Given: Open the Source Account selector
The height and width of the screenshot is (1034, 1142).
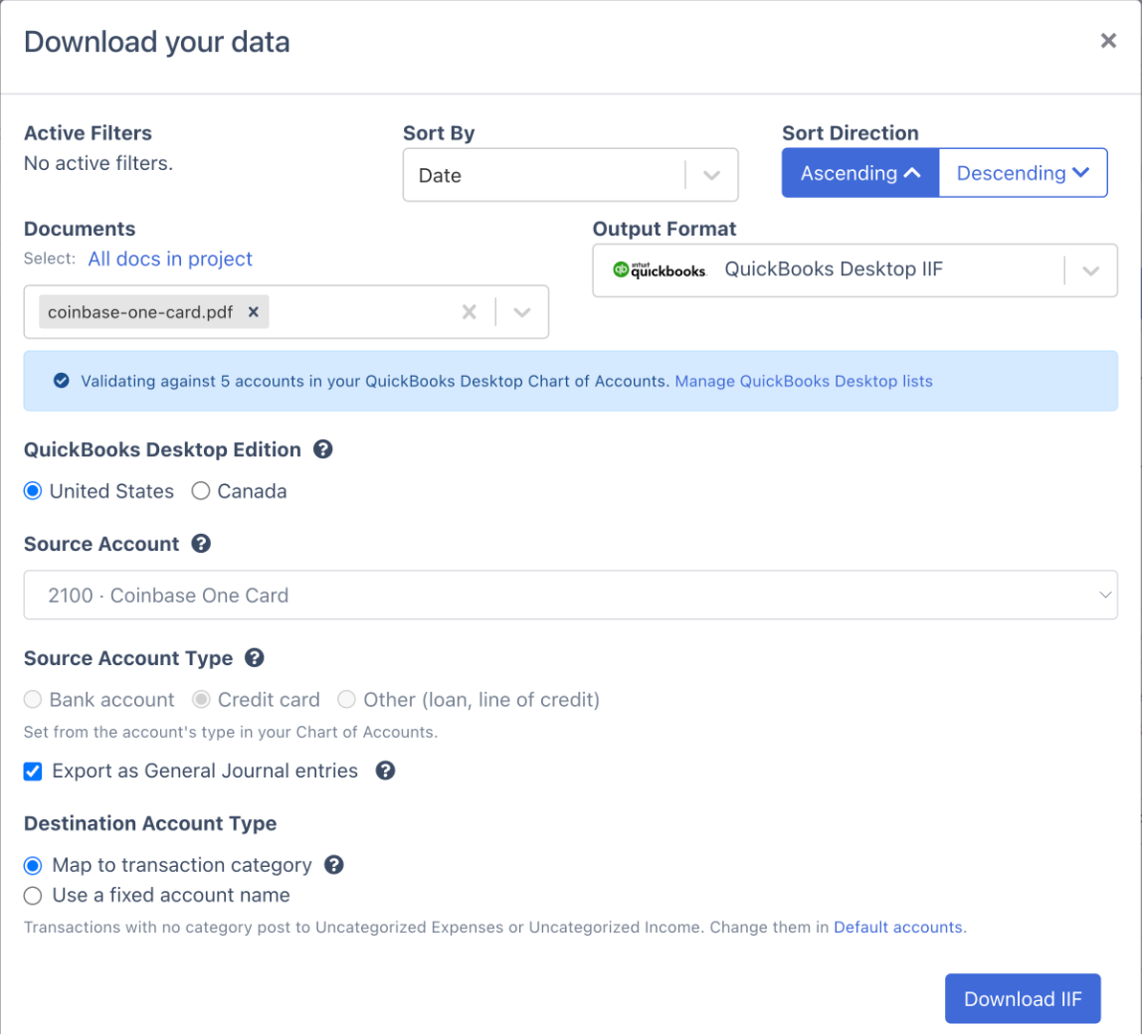Looking at the screenshot, I should 570,595.
